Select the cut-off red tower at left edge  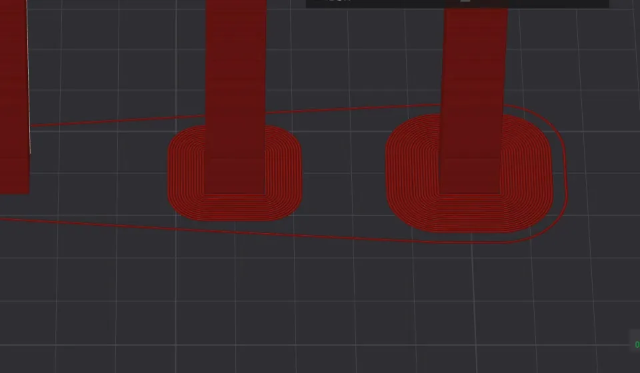pyautogui.click(x=14, y=96)
